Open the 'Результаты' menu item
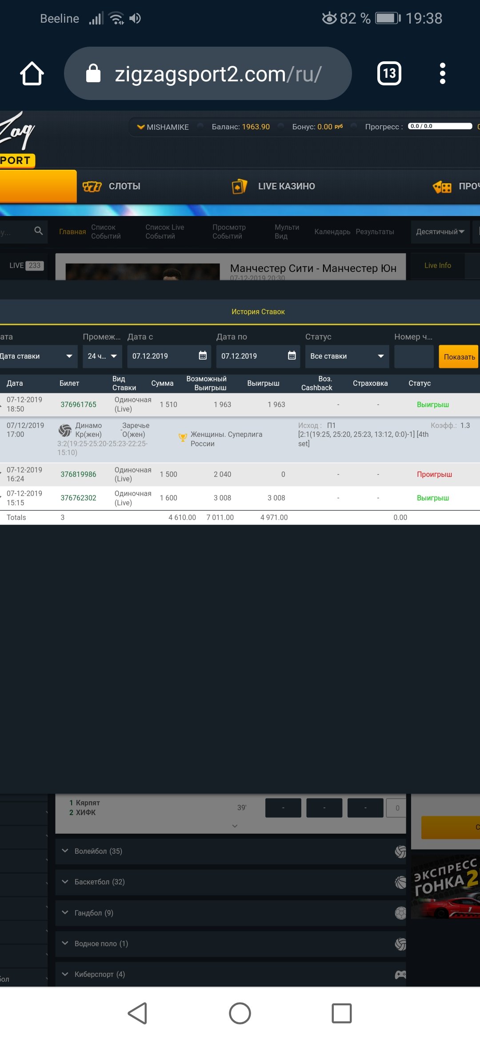480x1040 pixels. coord(375,232)
